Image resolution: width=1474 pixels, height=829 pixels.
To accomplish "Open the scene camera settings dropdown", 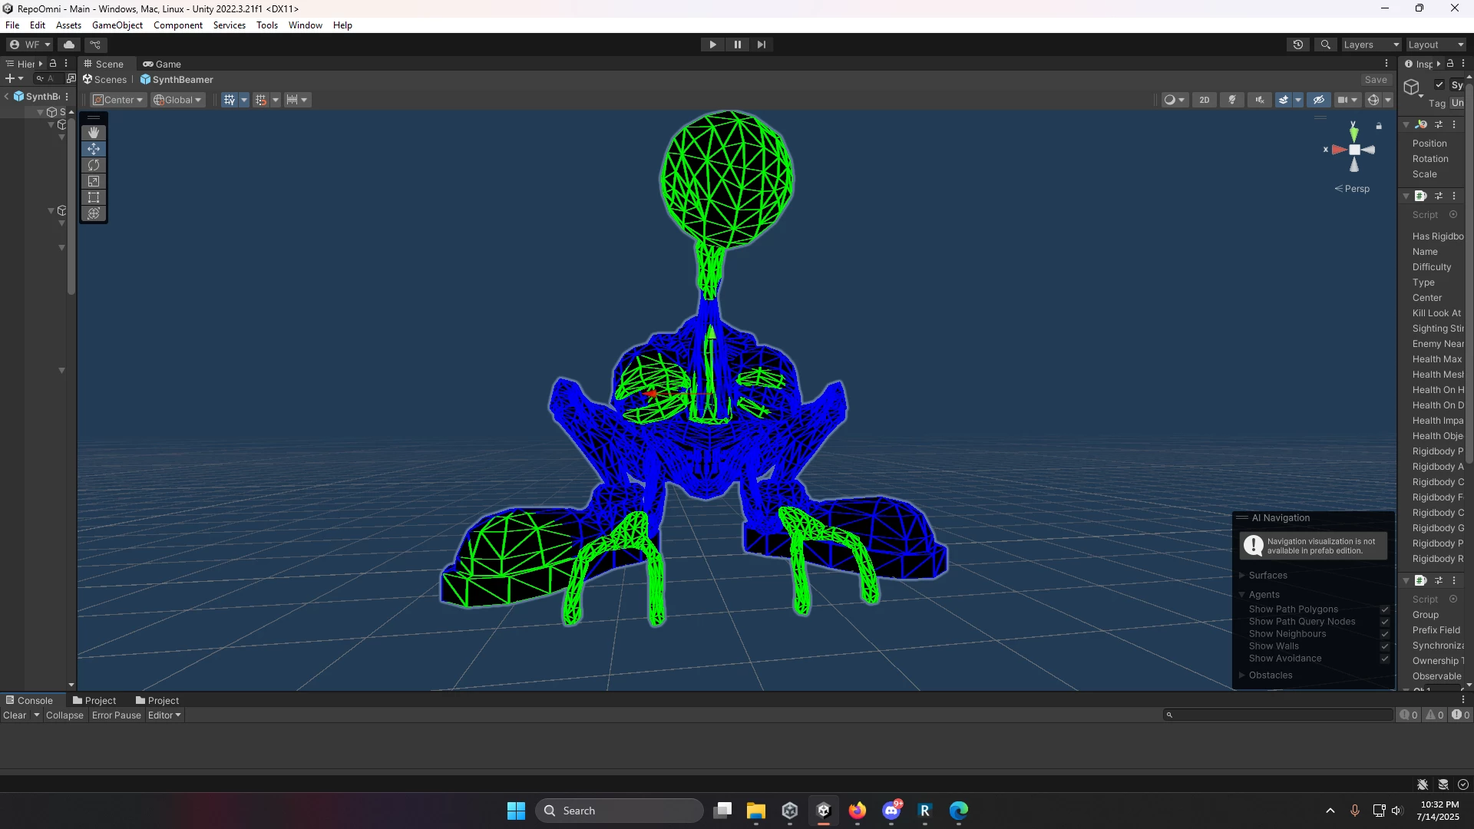I will tap(1347, 100).
